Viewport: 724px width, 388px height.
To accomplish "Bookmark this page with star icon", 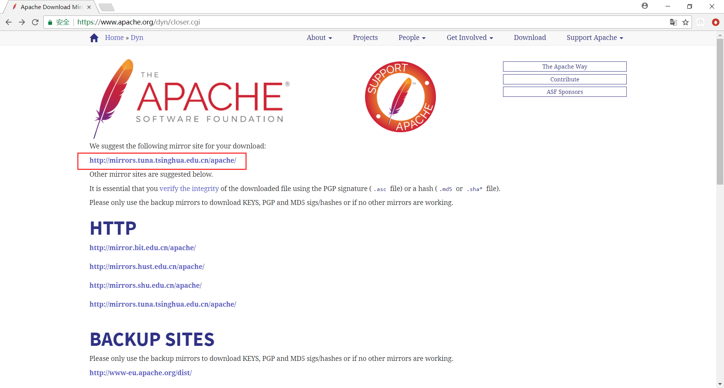I will click(686, 22).
